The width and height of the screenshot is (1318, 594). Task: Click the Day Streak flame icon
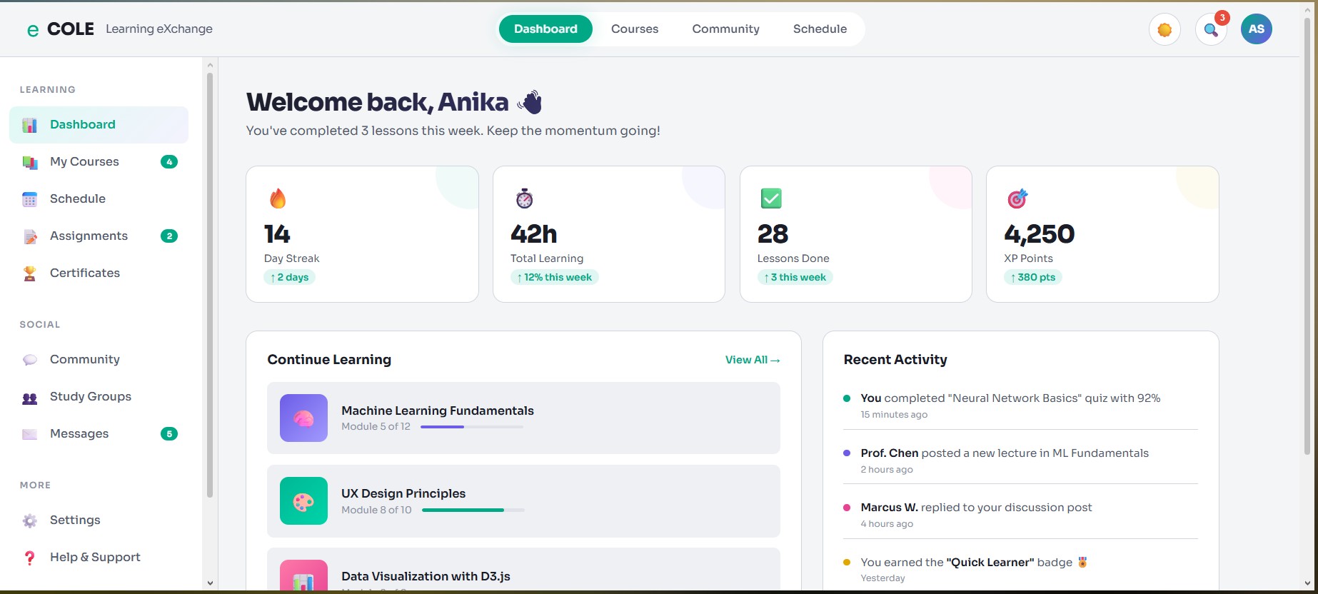278,198
